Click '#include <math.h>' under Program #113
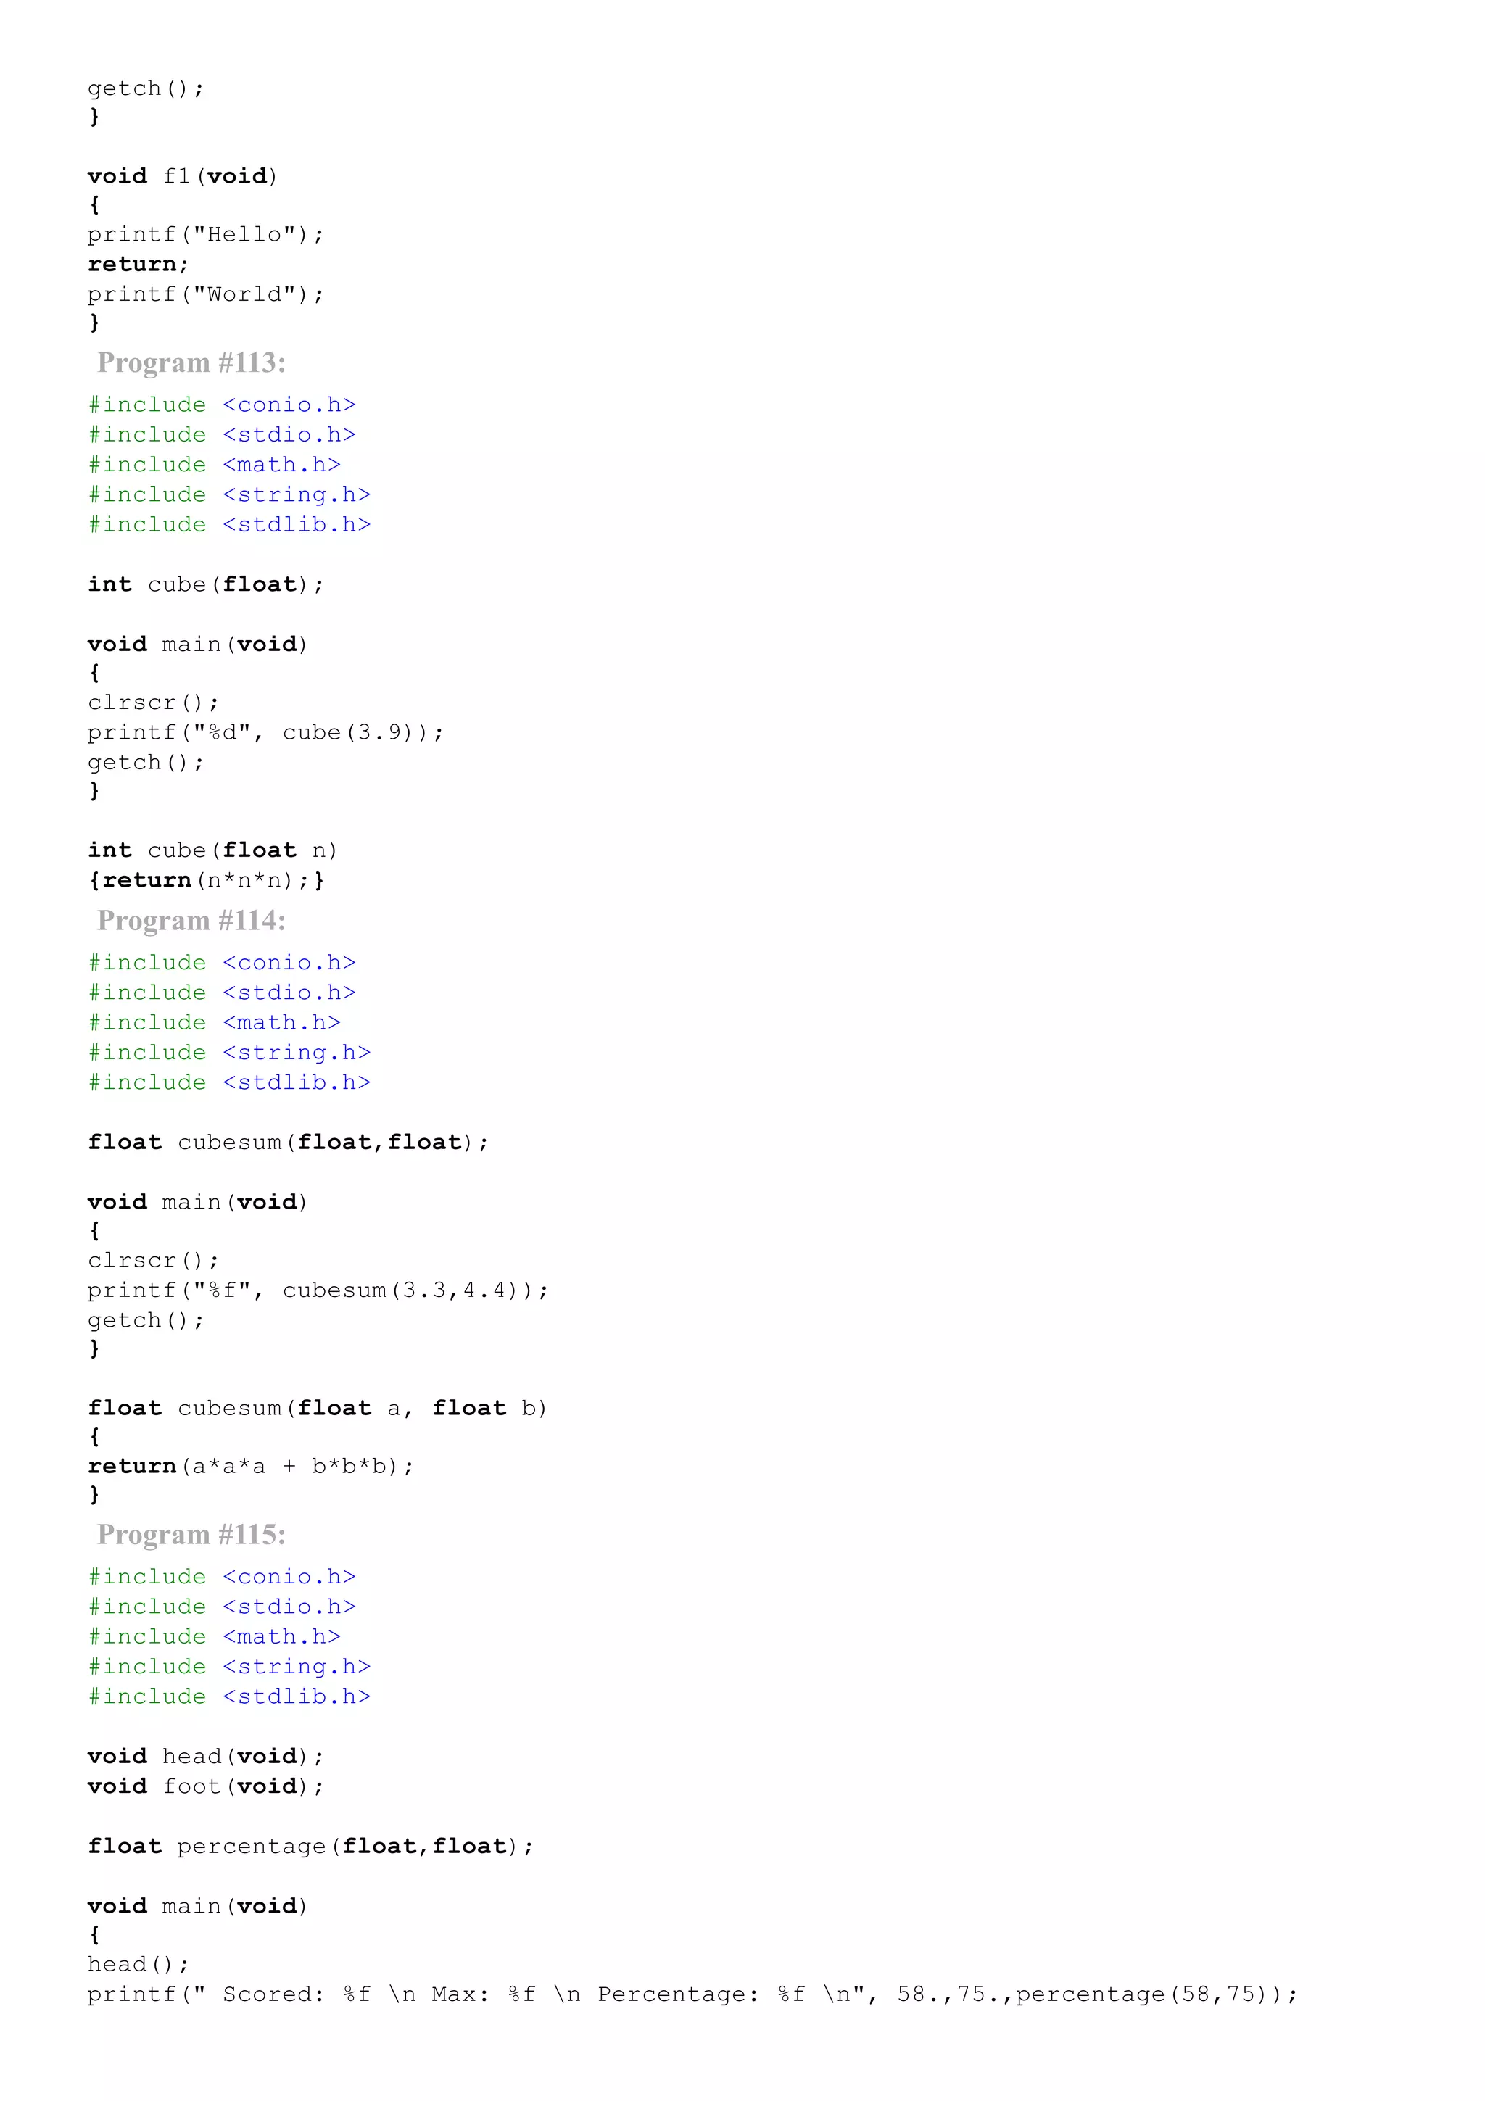 point(214,465)
